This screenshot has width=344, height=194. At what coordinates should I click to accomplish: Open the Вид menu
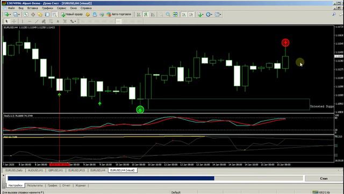[x=21, y=8]
